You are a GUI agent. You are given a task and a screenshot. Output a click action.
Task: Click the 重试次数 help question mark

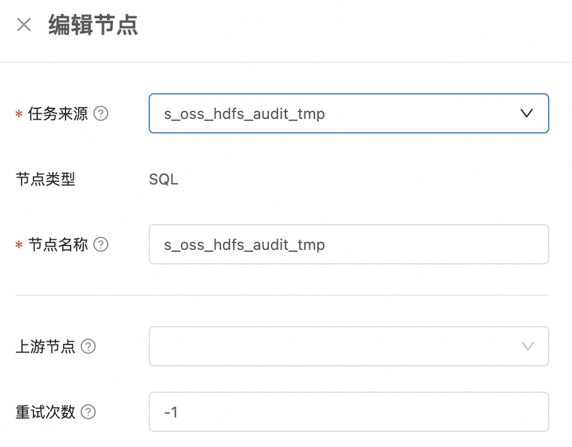[x=88, y=412]
